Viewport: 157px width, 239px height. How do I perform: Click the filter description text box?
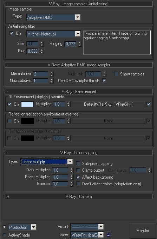pyautogui.click(x=117, y=42)
